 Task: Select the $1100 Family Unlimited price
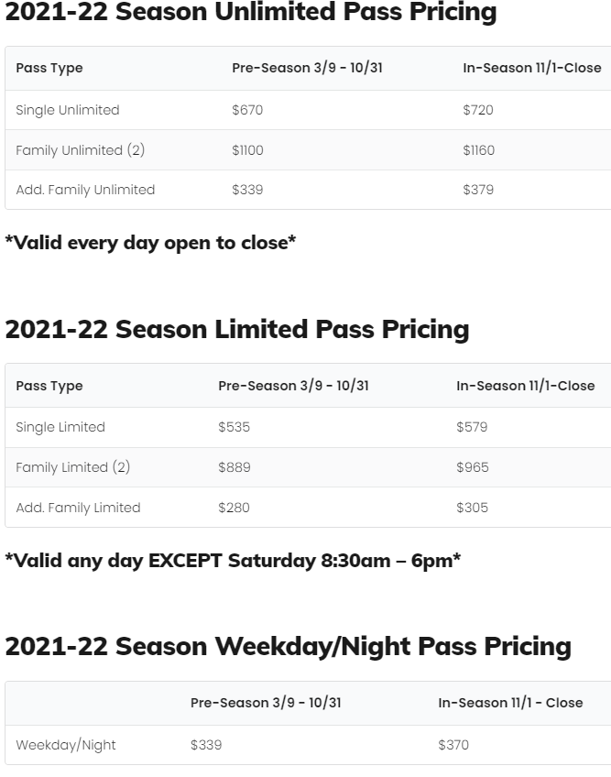click(247, 150)
